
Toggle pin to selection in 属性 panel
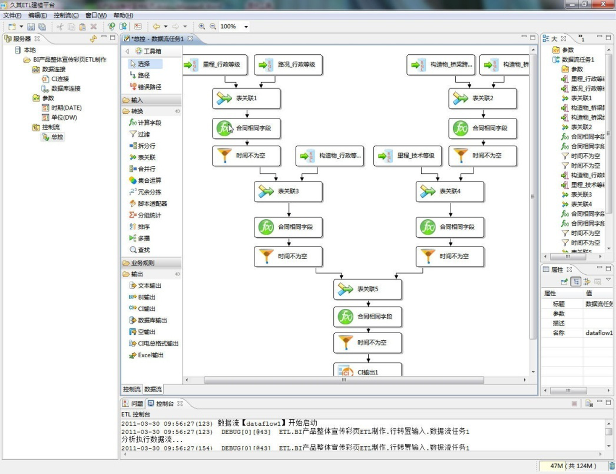click(564, 282)
